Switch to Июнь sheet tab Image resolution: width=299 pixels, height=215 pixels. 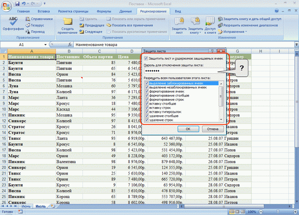[x=26, y=206]
